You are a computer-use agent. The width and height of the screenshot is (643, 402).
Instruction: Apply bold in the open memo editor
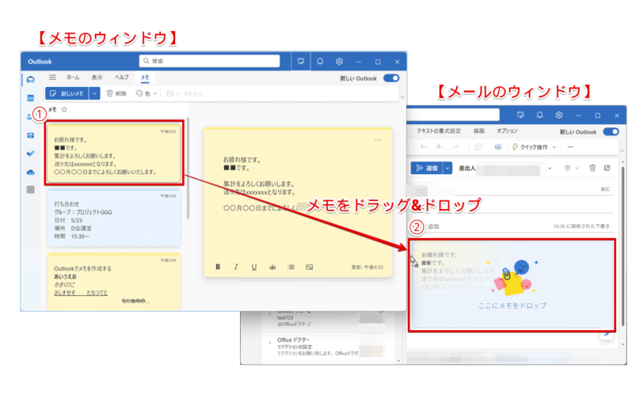click(x=218, y=267)
